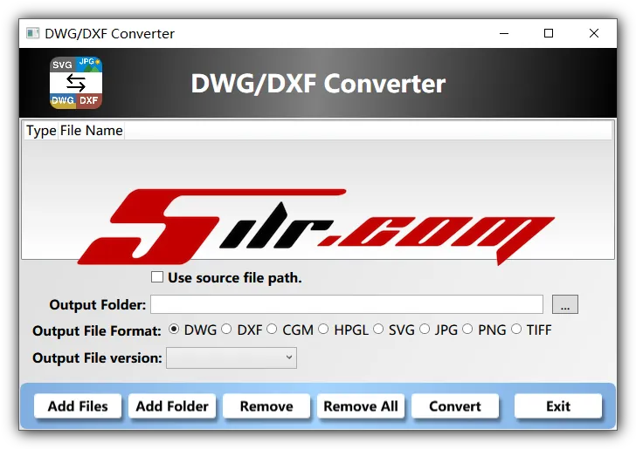Select CGM output format radio button
This screenshot has height=449, width=636.
pos(272,329)
